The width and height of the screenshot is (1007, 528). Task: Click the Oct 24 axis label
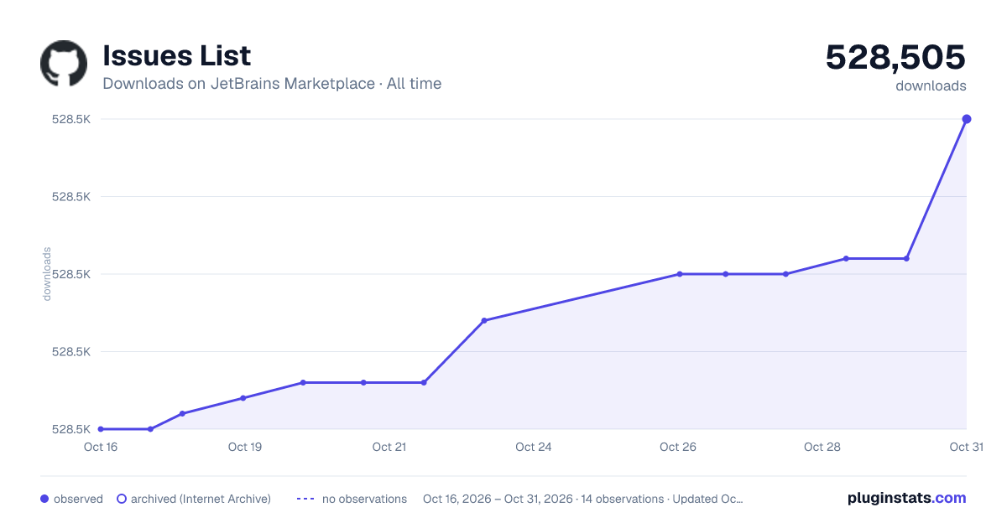534,447
